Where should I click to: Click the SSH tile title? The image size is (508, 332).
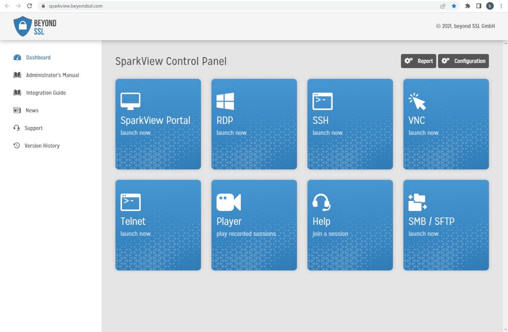click(320, 121)
